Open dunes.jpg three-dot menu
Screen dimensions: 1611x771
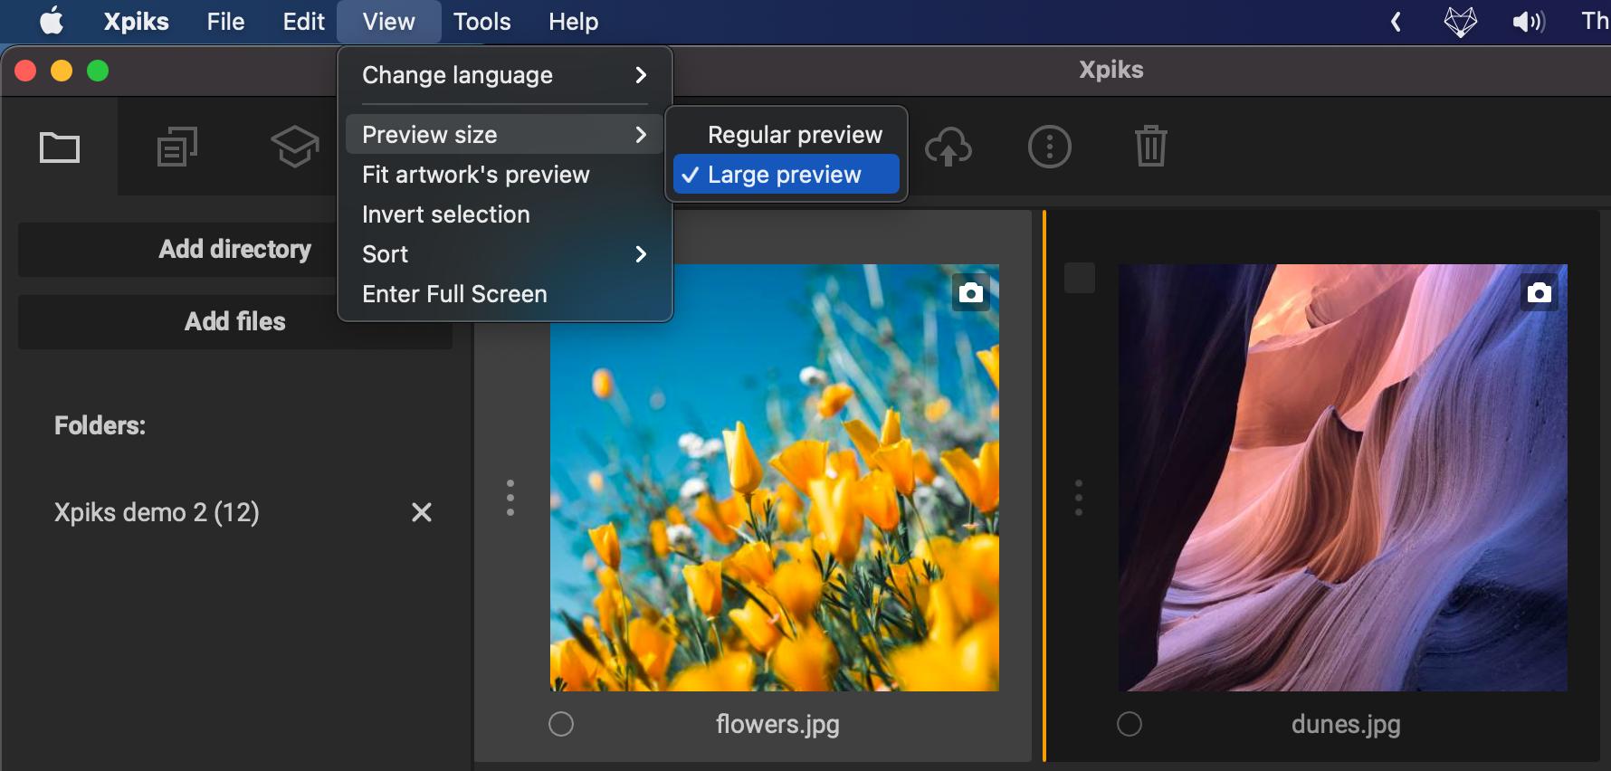point(1079,498)
